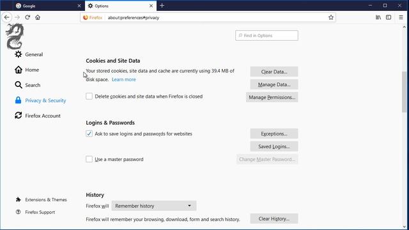The image size is (409, 230).
Task: Expand the Remember history dropdown
Action: point(153,206)
